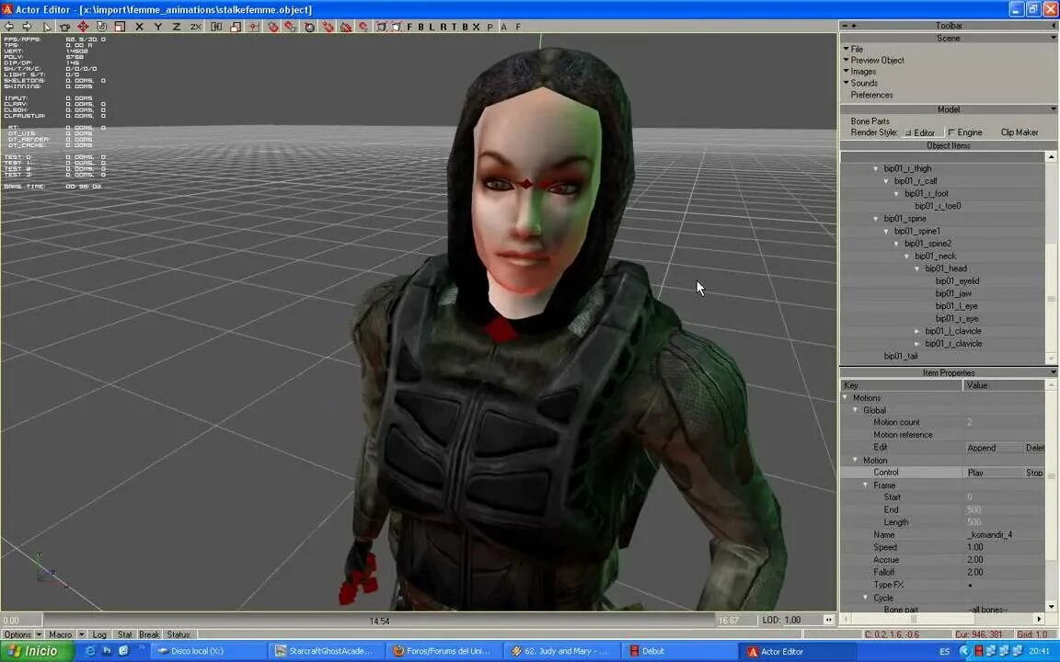Open the File menu in Scene panel
The width and height of the screenshot is (1060, 662).
point(857,49)
